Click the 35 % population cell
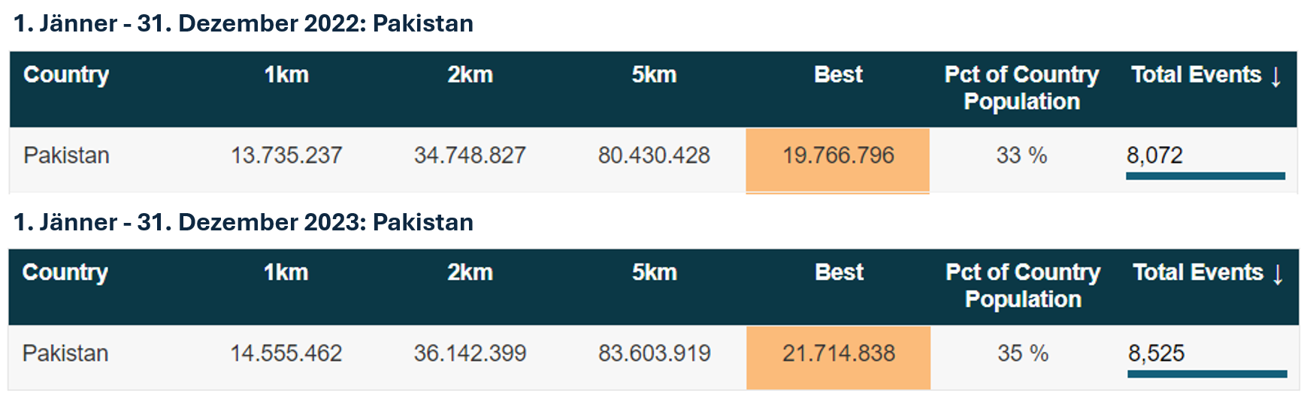Viewport: 1310px width, 403px height. pyautogui.click(x=1022, y=353)
